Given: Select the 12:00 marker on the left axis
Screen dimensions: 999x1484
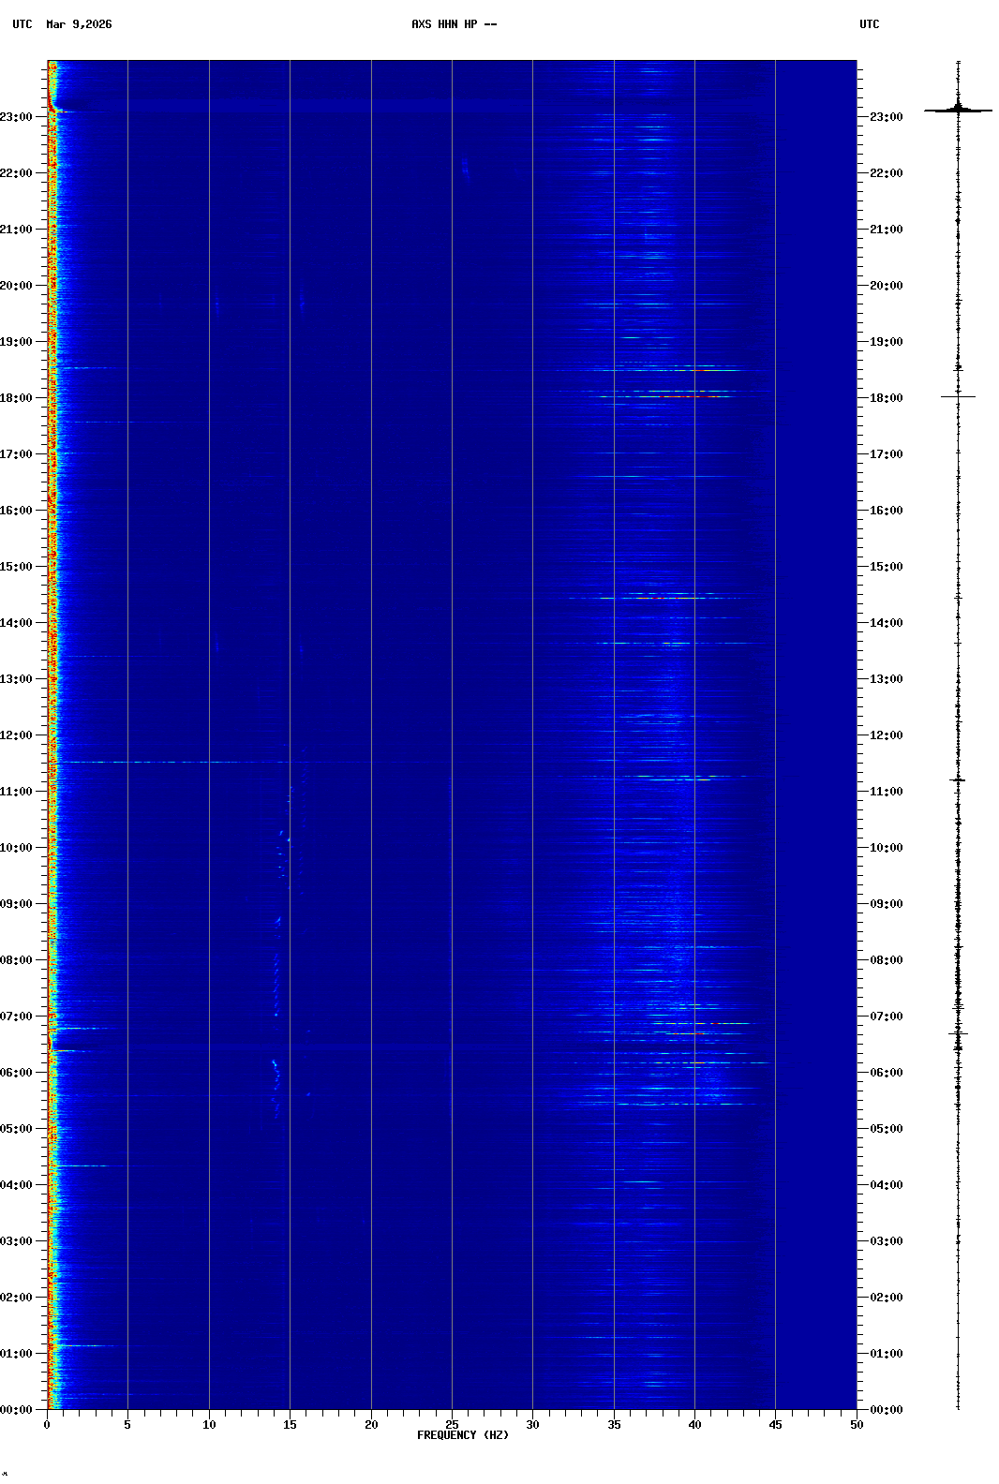Looking at the screenshot, I should coord(17,735).
